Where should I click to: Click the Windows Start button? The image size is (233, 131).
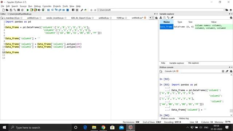[x=4, y=127]
